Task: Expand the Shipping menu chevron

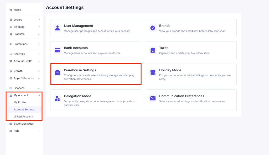Action: [39, 27]
